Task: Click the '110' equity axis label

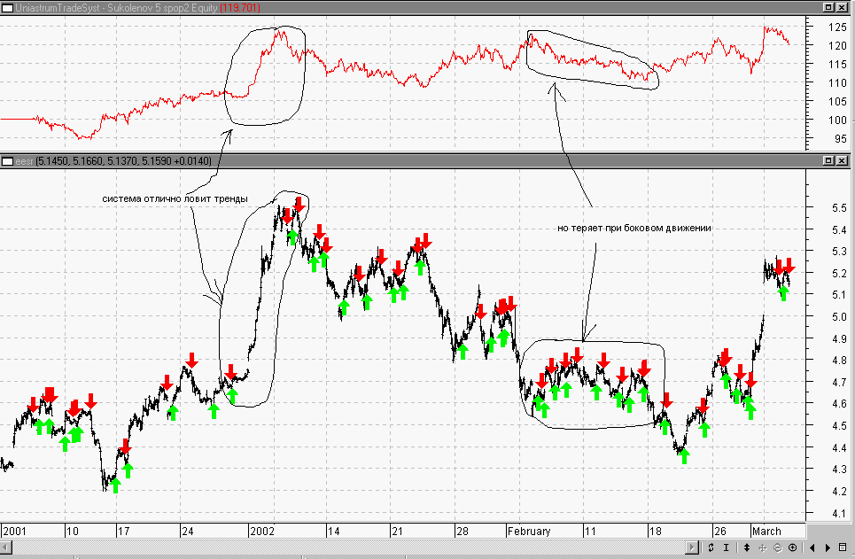Action: pos(837,83)
